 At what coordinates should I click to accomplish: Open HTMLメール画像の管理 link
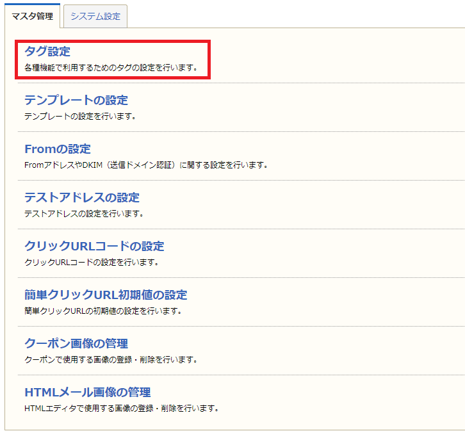(x=88, y=392)
